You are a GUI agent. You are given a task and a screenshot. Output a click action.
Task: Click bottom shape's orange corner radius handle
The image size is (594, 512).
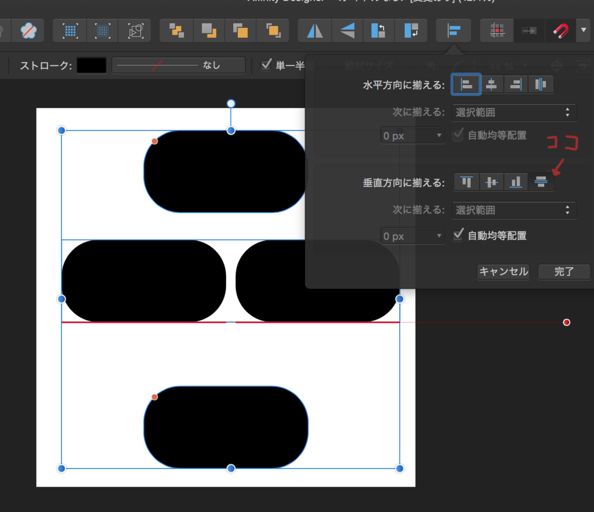tap(154, 397)
